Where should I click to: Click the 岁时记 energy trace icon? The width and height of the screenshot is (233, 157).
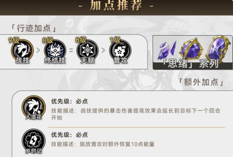(x=34, y=141)
